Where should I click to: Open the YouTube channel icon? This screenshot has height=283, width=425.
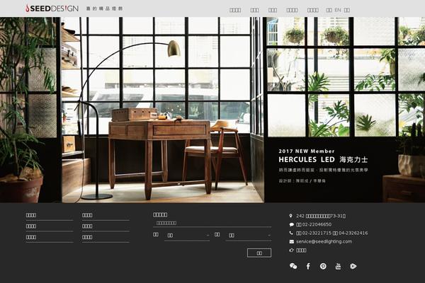338,266
